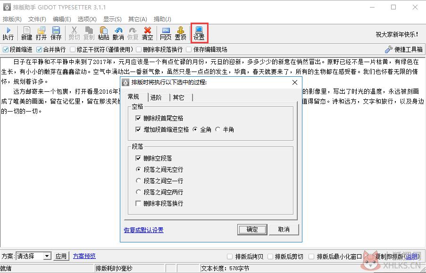Open the 文件(F) menu

coord(37,19)
